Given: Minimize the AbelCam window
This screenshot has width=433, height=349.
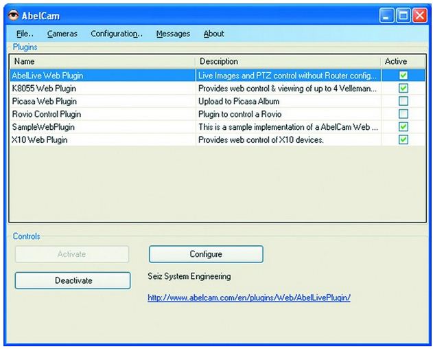Looking at the screenshot, I should [386, 15].
